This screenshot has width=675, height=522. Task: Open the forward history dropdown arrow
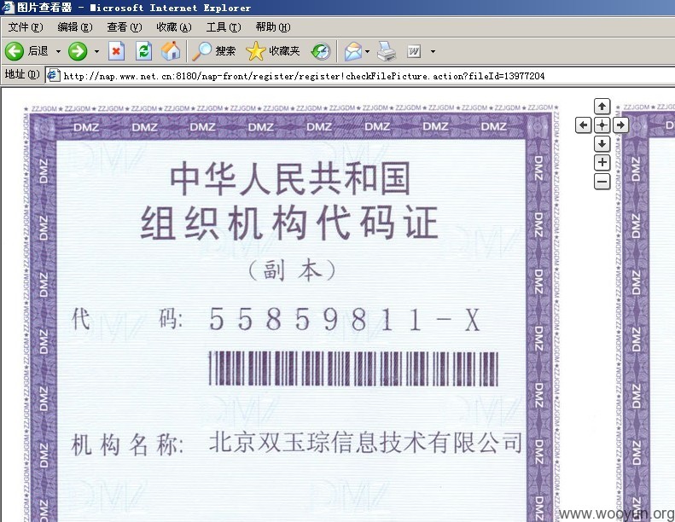(97, 52)
